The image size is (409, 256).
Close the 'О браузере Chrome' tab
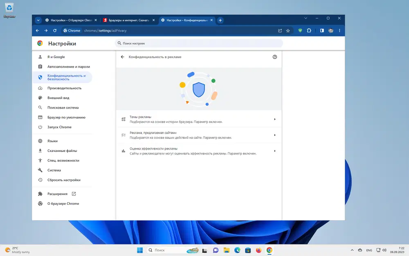click(96, 20)
